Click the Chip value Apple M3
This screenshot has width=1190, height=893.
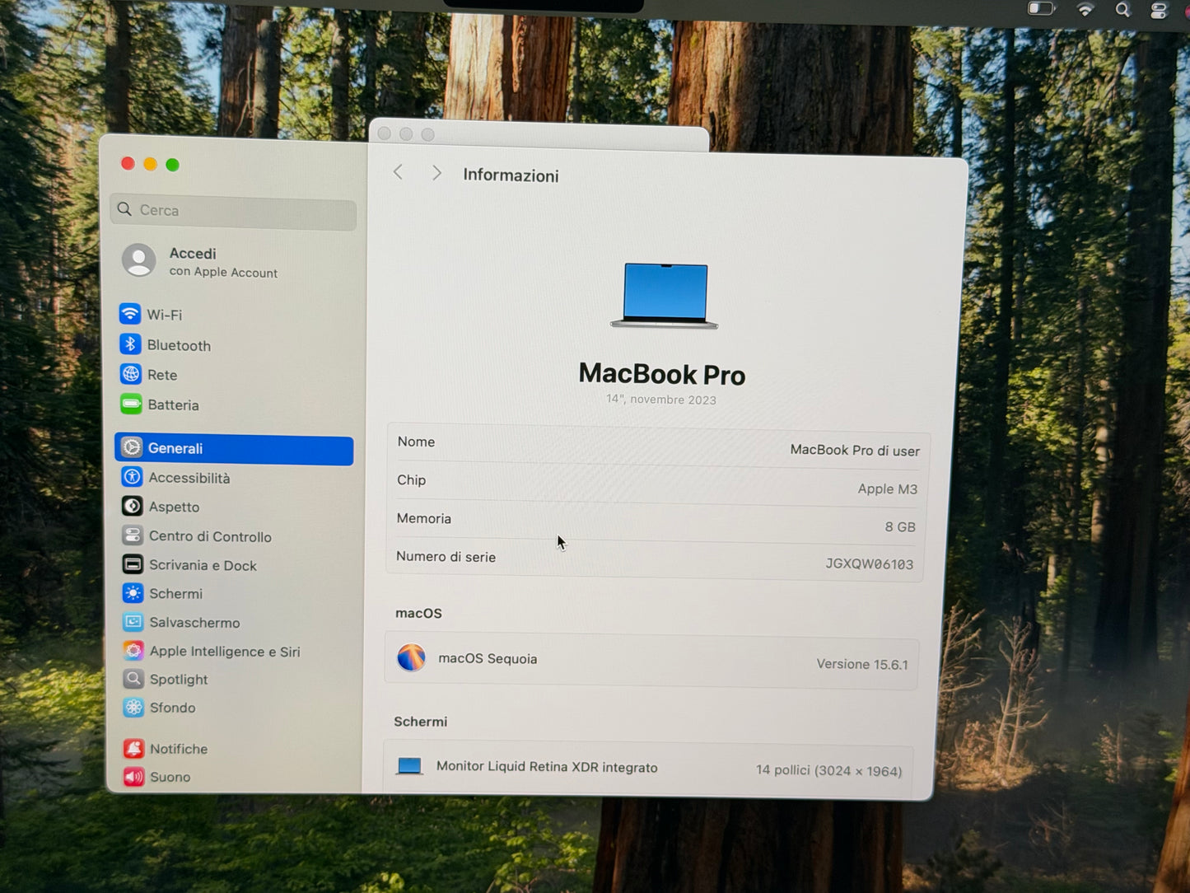point(888,489)
